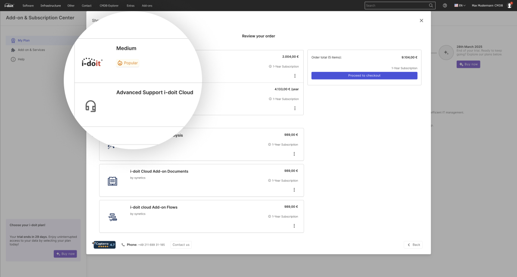Screen dimensions: 517x277
Task: Click Buy now under the 28th March 2025 trial date
Action: pos(468,64)
